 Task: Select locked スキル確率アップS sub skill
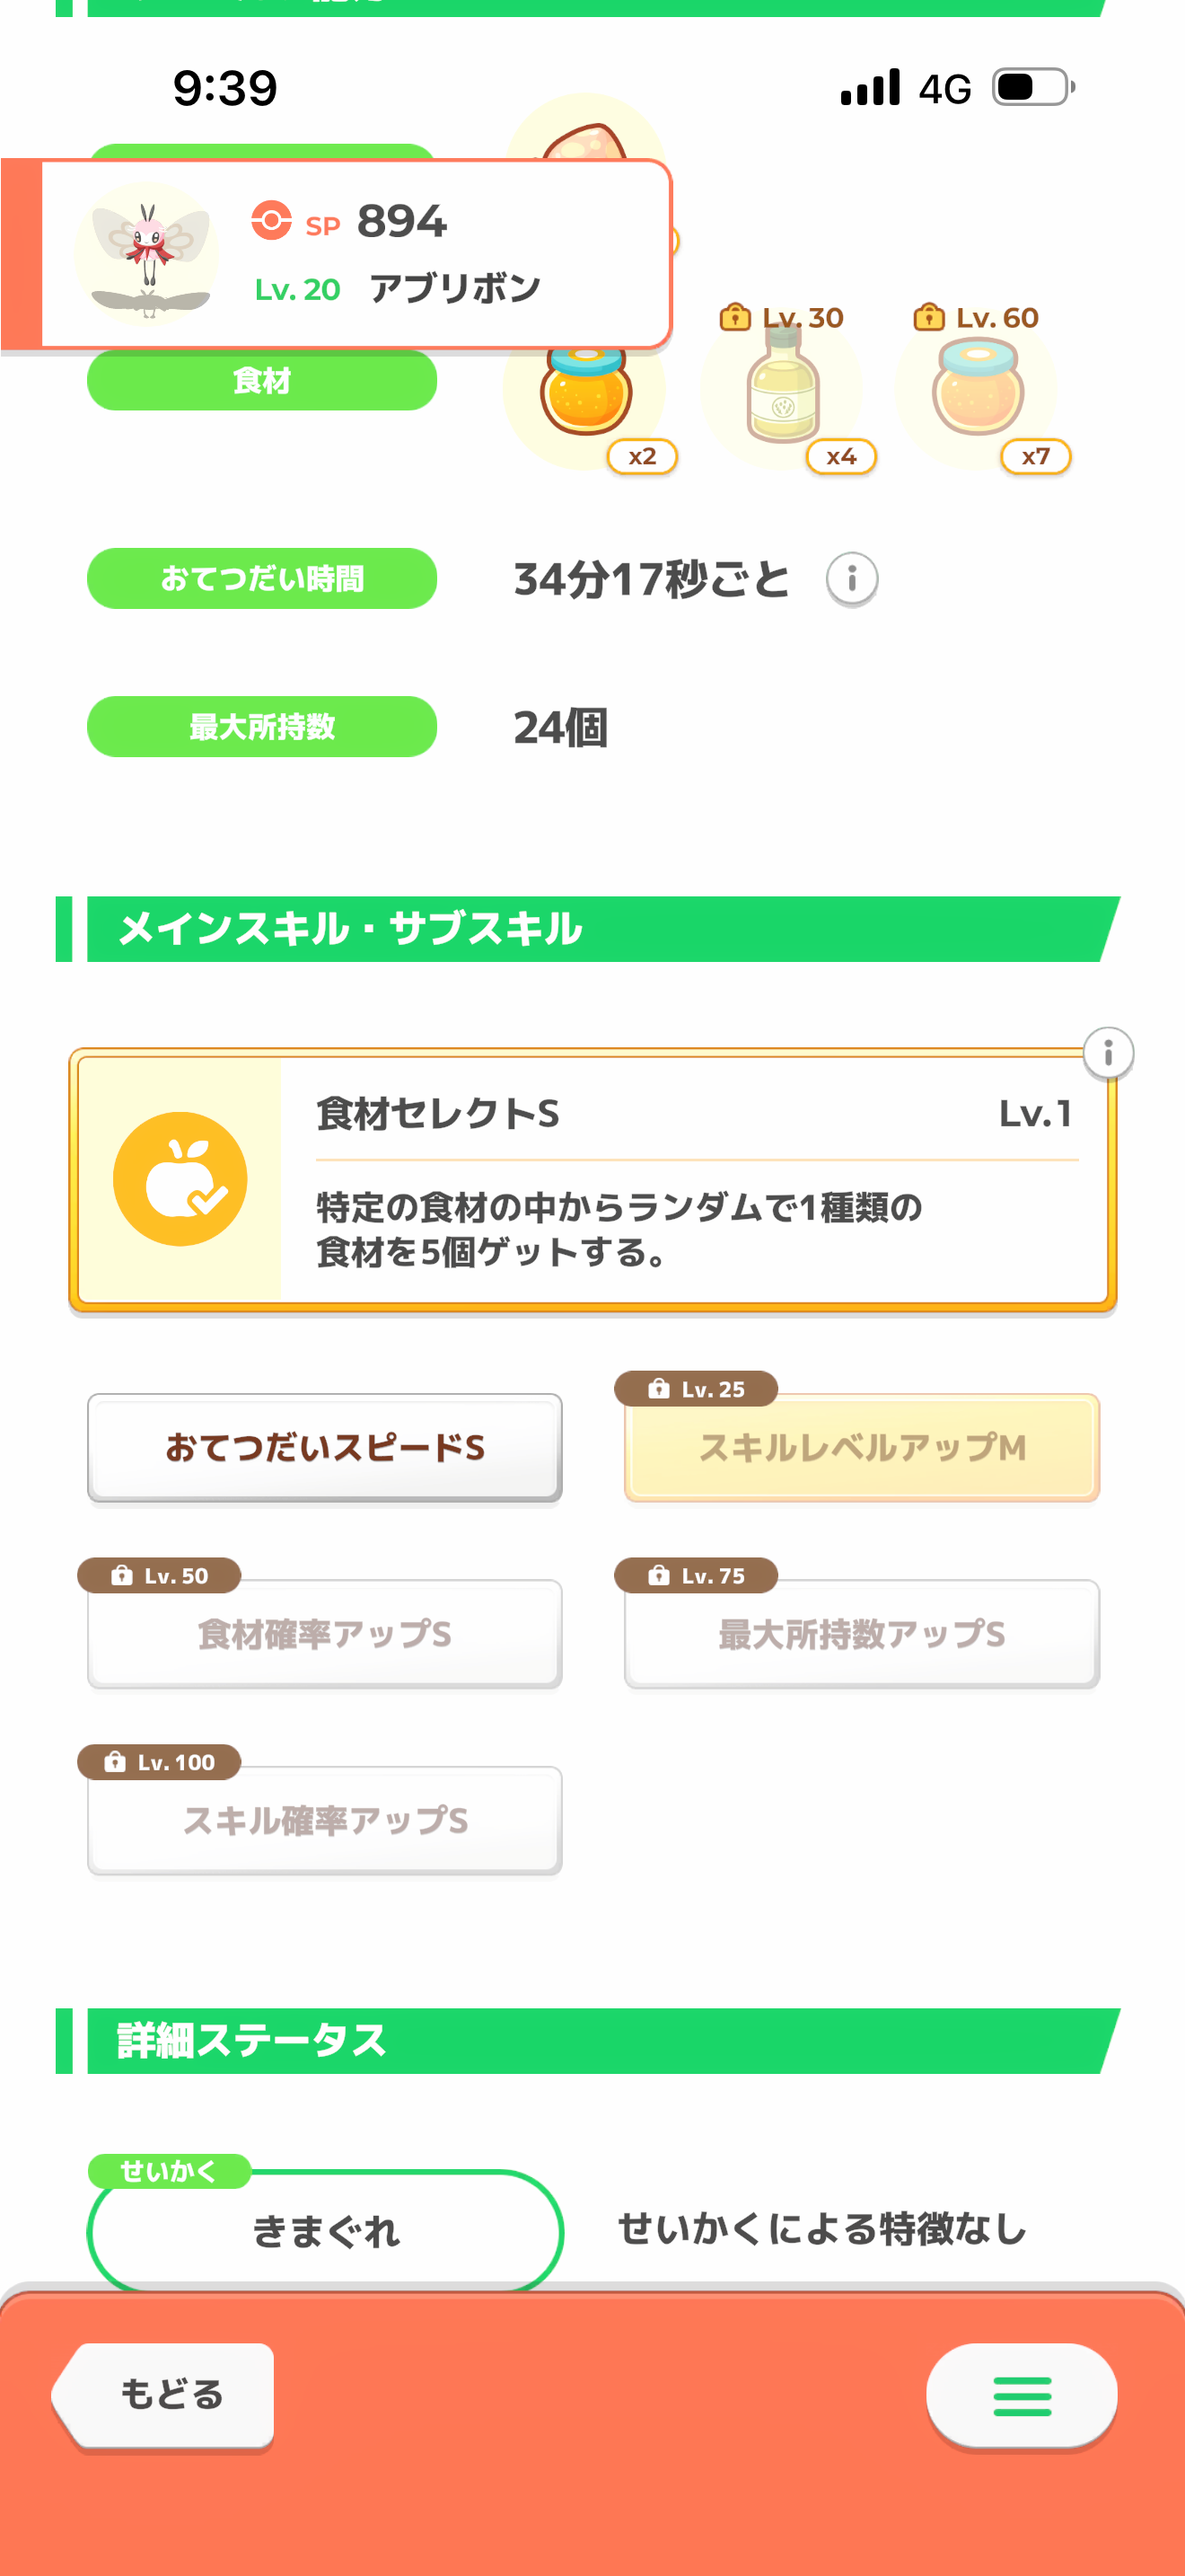(325, 1820)
